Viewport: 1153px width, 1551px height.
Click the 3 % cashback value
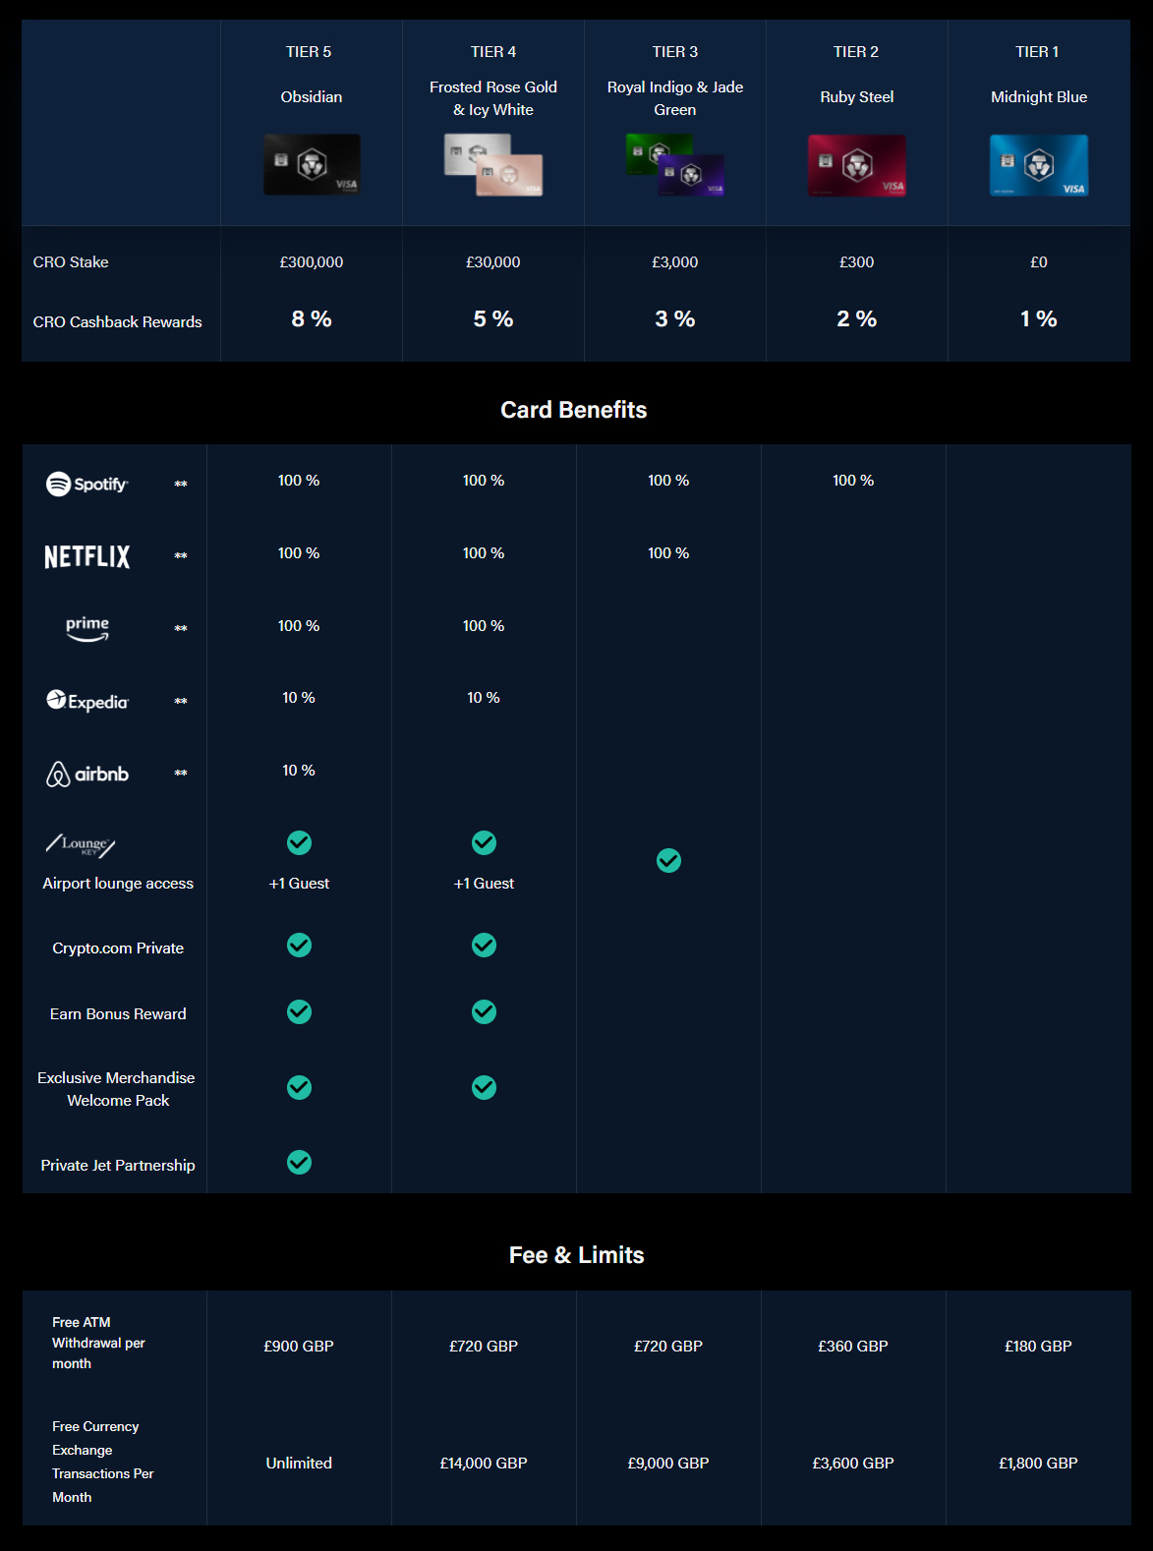tap(675, 319)
